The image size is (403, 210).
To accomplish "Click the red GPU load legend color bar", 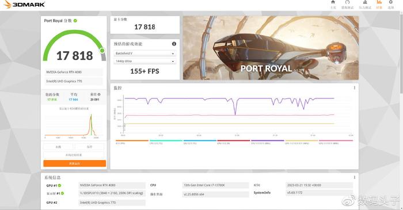I will click(233, 140).
